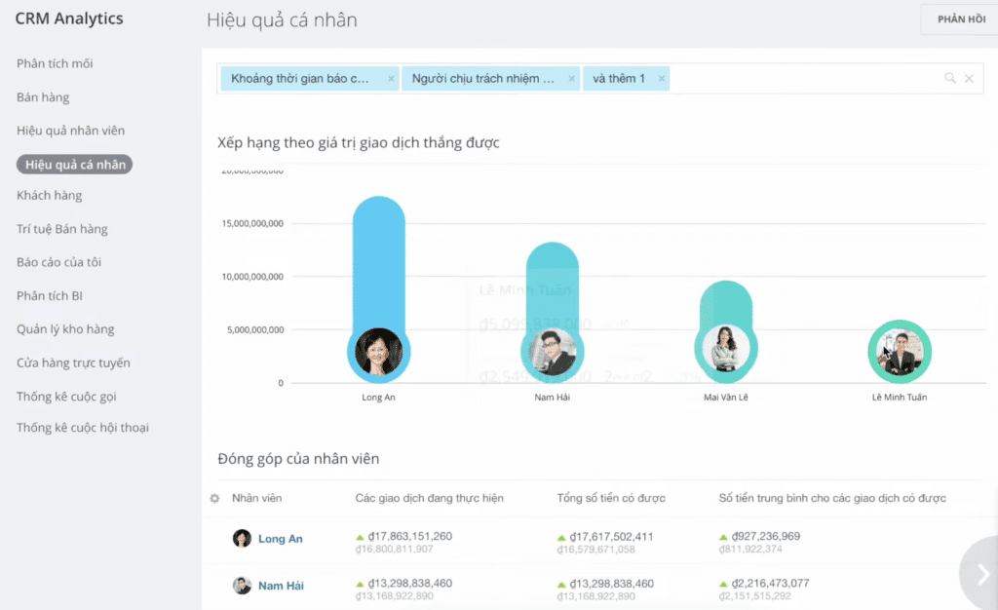Clear all filters with the X icon
This screenshot has height=610, width=998.
tap(969, 79)
